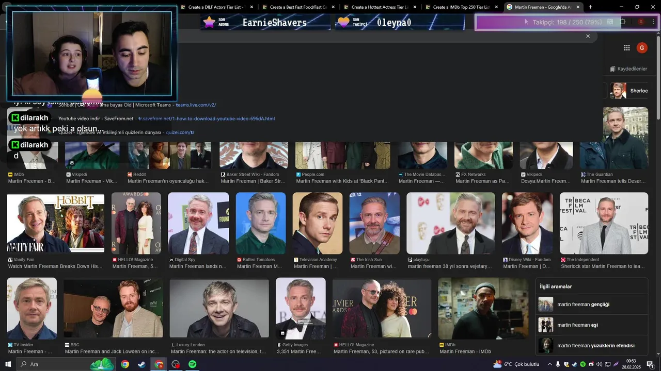This screenshot has height=371, width=661.
Task: Open the People.com 'Martin Freeman with Kids' link
Action: [x=342, y=181]
